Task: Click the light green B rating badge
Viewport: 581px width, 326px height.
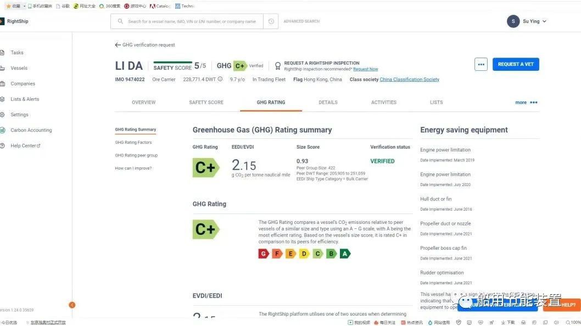Action: point(331,254)
